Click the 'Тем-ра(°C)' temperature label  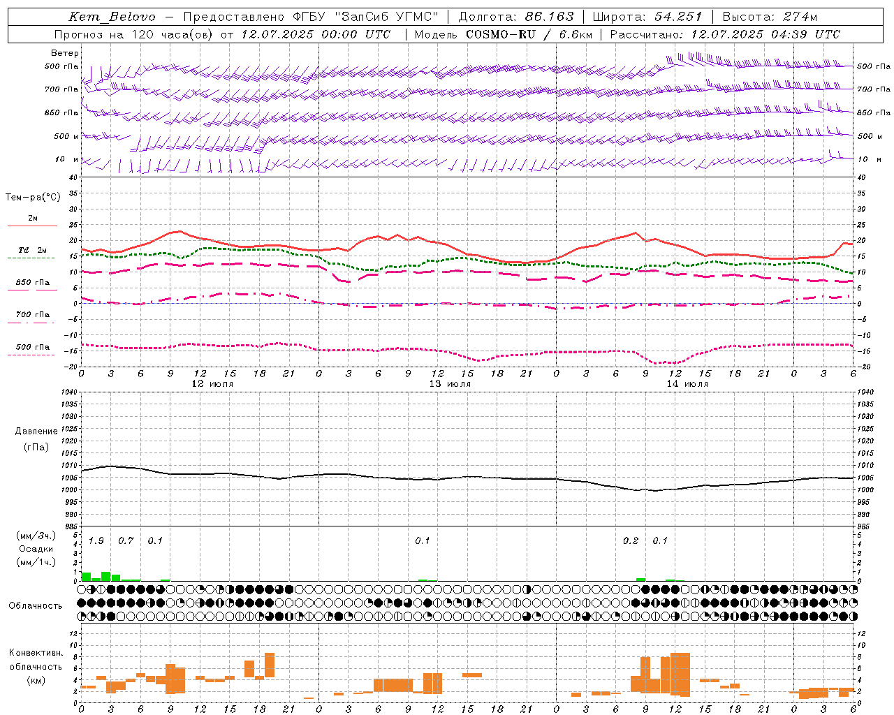point(33,198)
